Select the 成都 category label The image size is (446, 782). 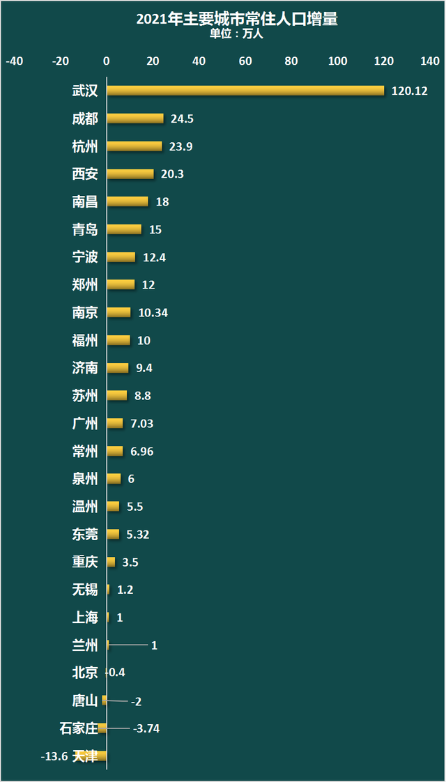click(x=85, y=118)
